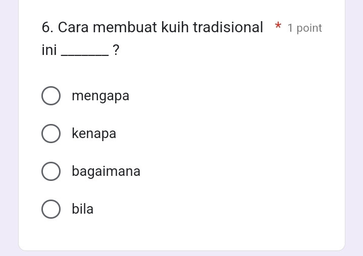Image resolution: width=363 pixels, height=256 pixels.
Task: Click the empty area below the "bila" option
Action: click(x=182, y=234)
